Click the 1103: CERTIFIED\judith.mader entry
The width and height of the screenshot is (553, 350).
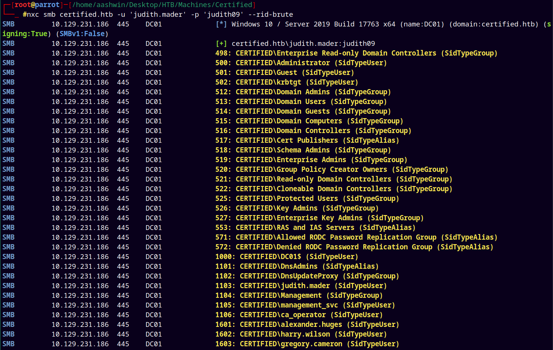pyautogui.click(x=301, y=286)
